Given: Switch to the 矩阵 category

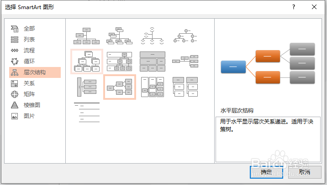Looking at the screenshot, I should pyautogui.click(x=29, y=94).
